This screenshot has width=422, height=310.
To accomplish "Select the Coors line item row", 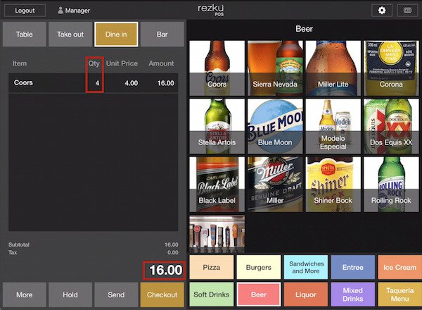I will click(94, 83).
